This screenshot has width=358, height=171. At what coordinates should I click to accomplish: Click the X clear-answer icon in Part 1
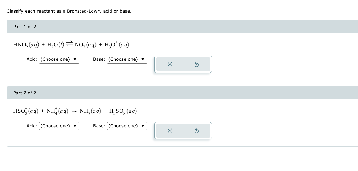pos(170,64)
